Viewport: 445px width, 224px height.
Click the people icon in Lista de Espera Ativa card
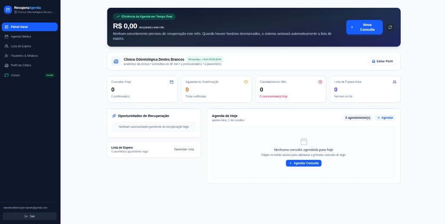pyautogui.click(x=395, y=82)
